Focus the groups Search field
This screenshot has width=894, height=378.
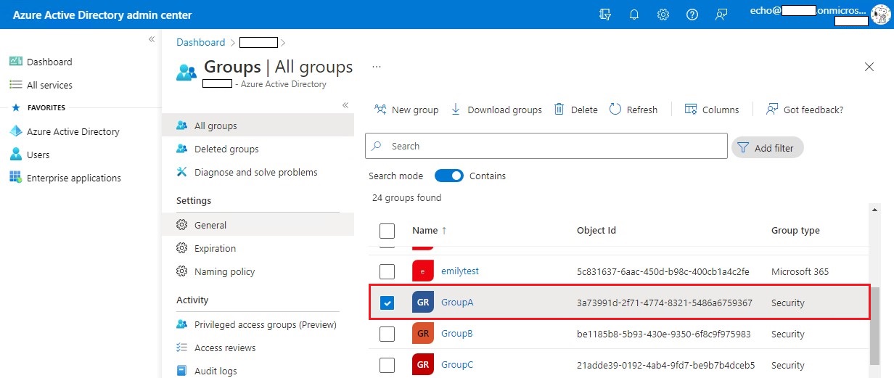pos(546,146)
